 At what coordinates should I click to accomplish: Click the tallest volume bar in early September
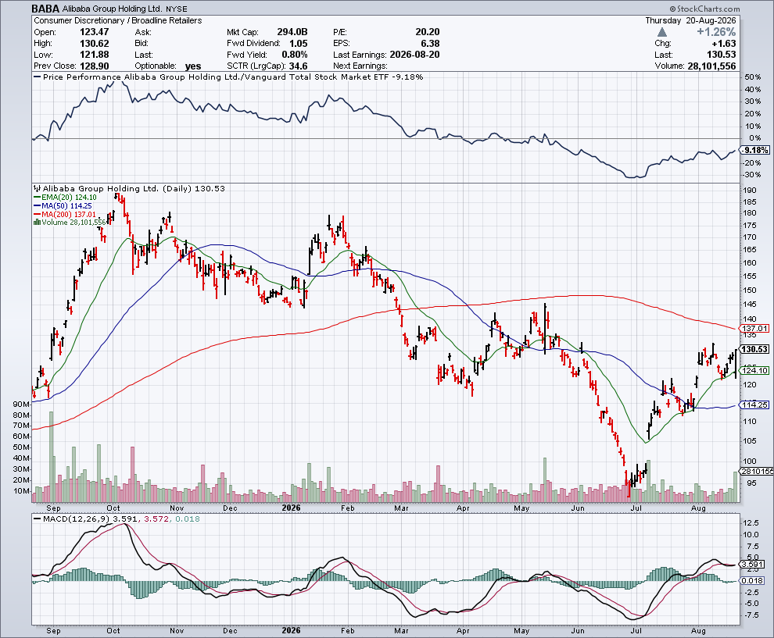[x=51, y=457]
